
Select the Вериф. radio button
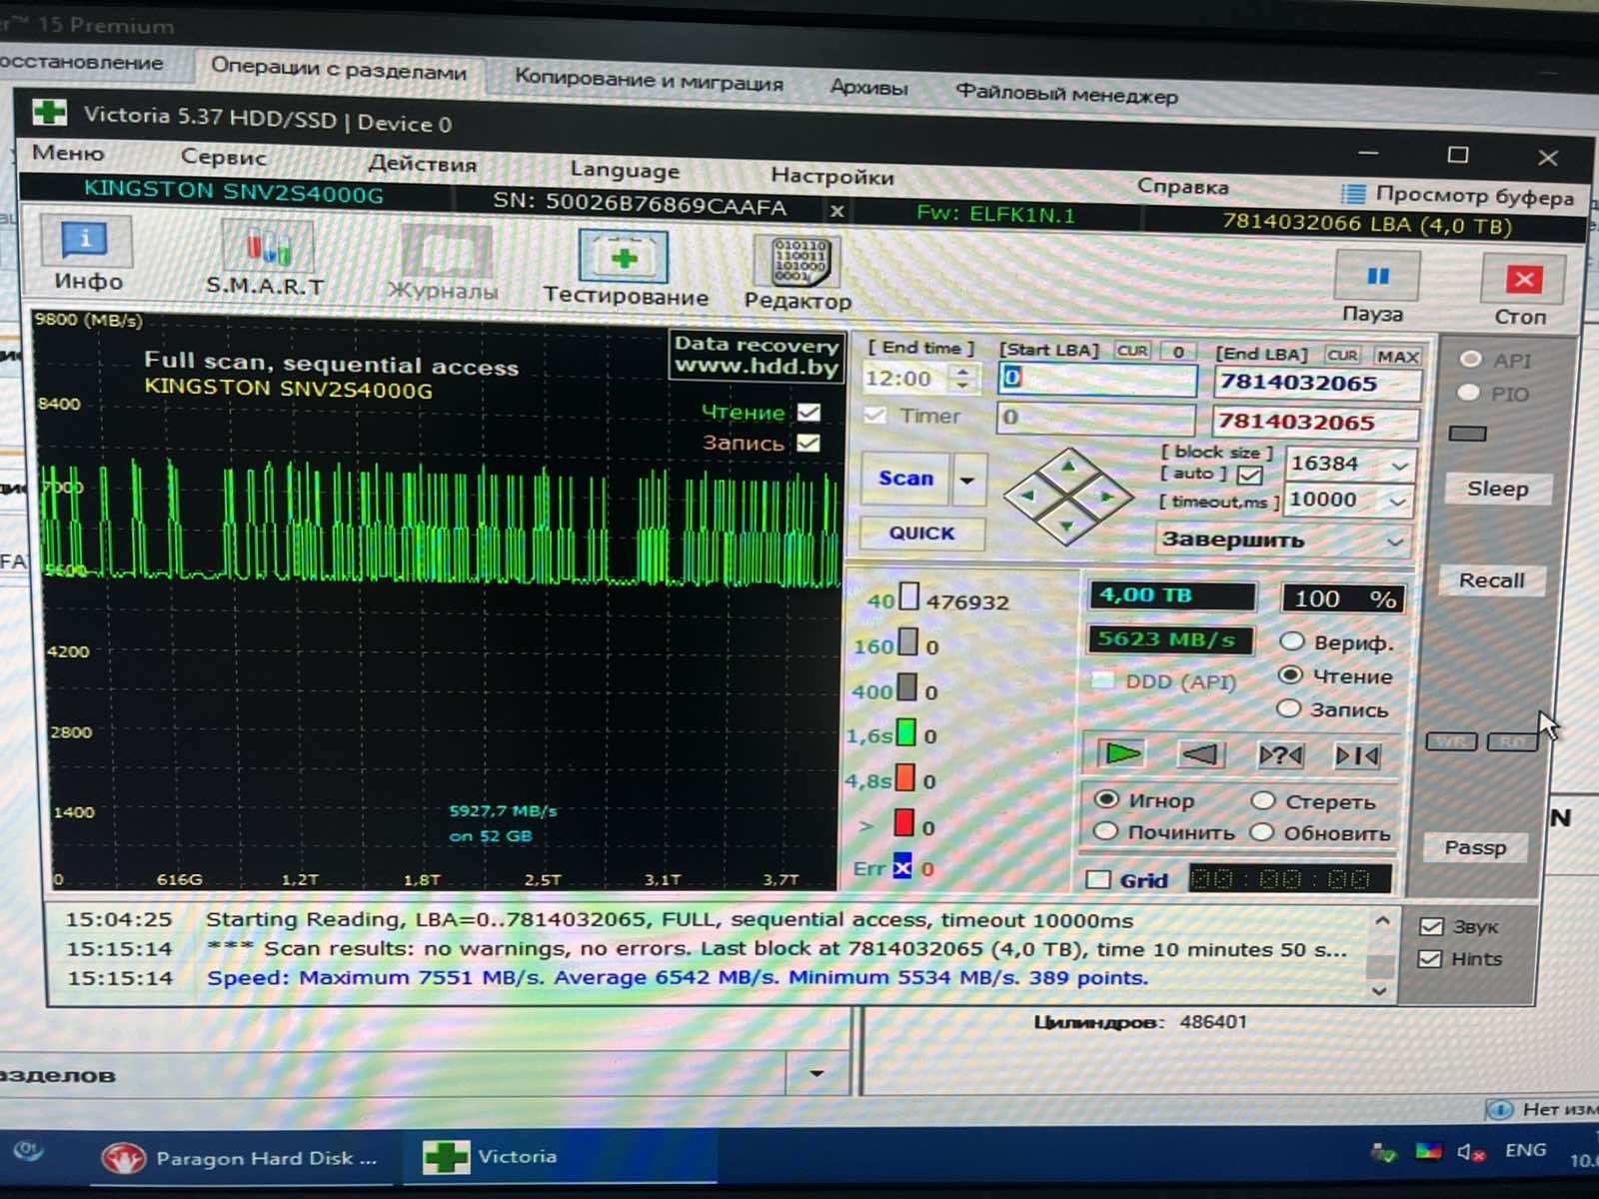tap(1291, 640)
